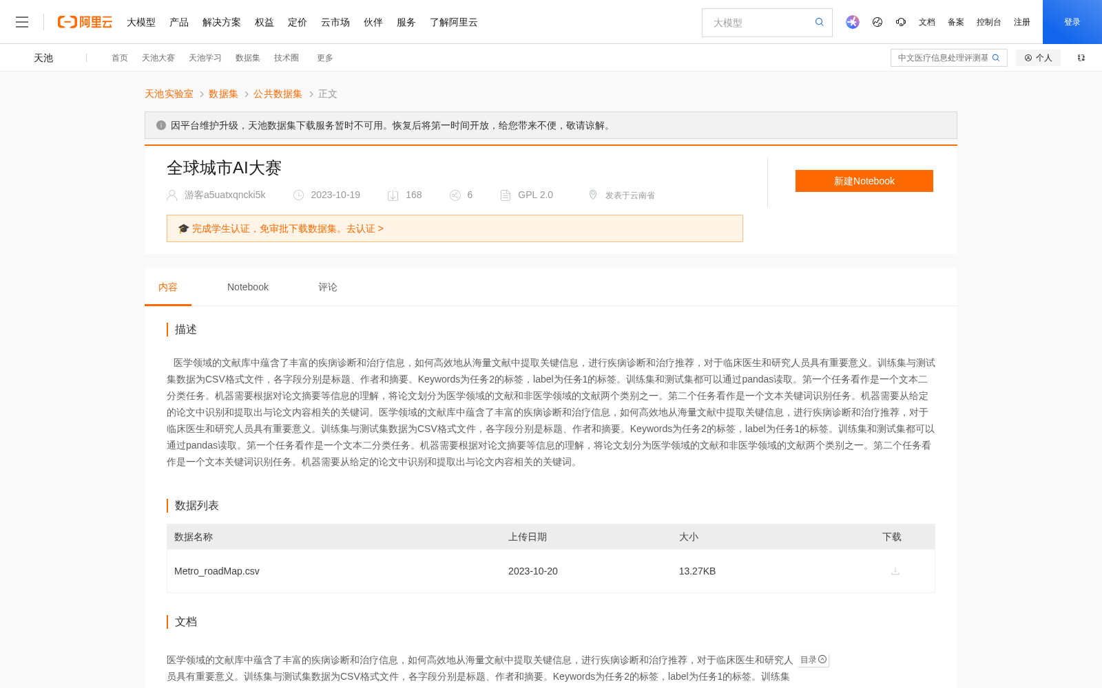Open 天池大赛 nav link

coord(158,58)
